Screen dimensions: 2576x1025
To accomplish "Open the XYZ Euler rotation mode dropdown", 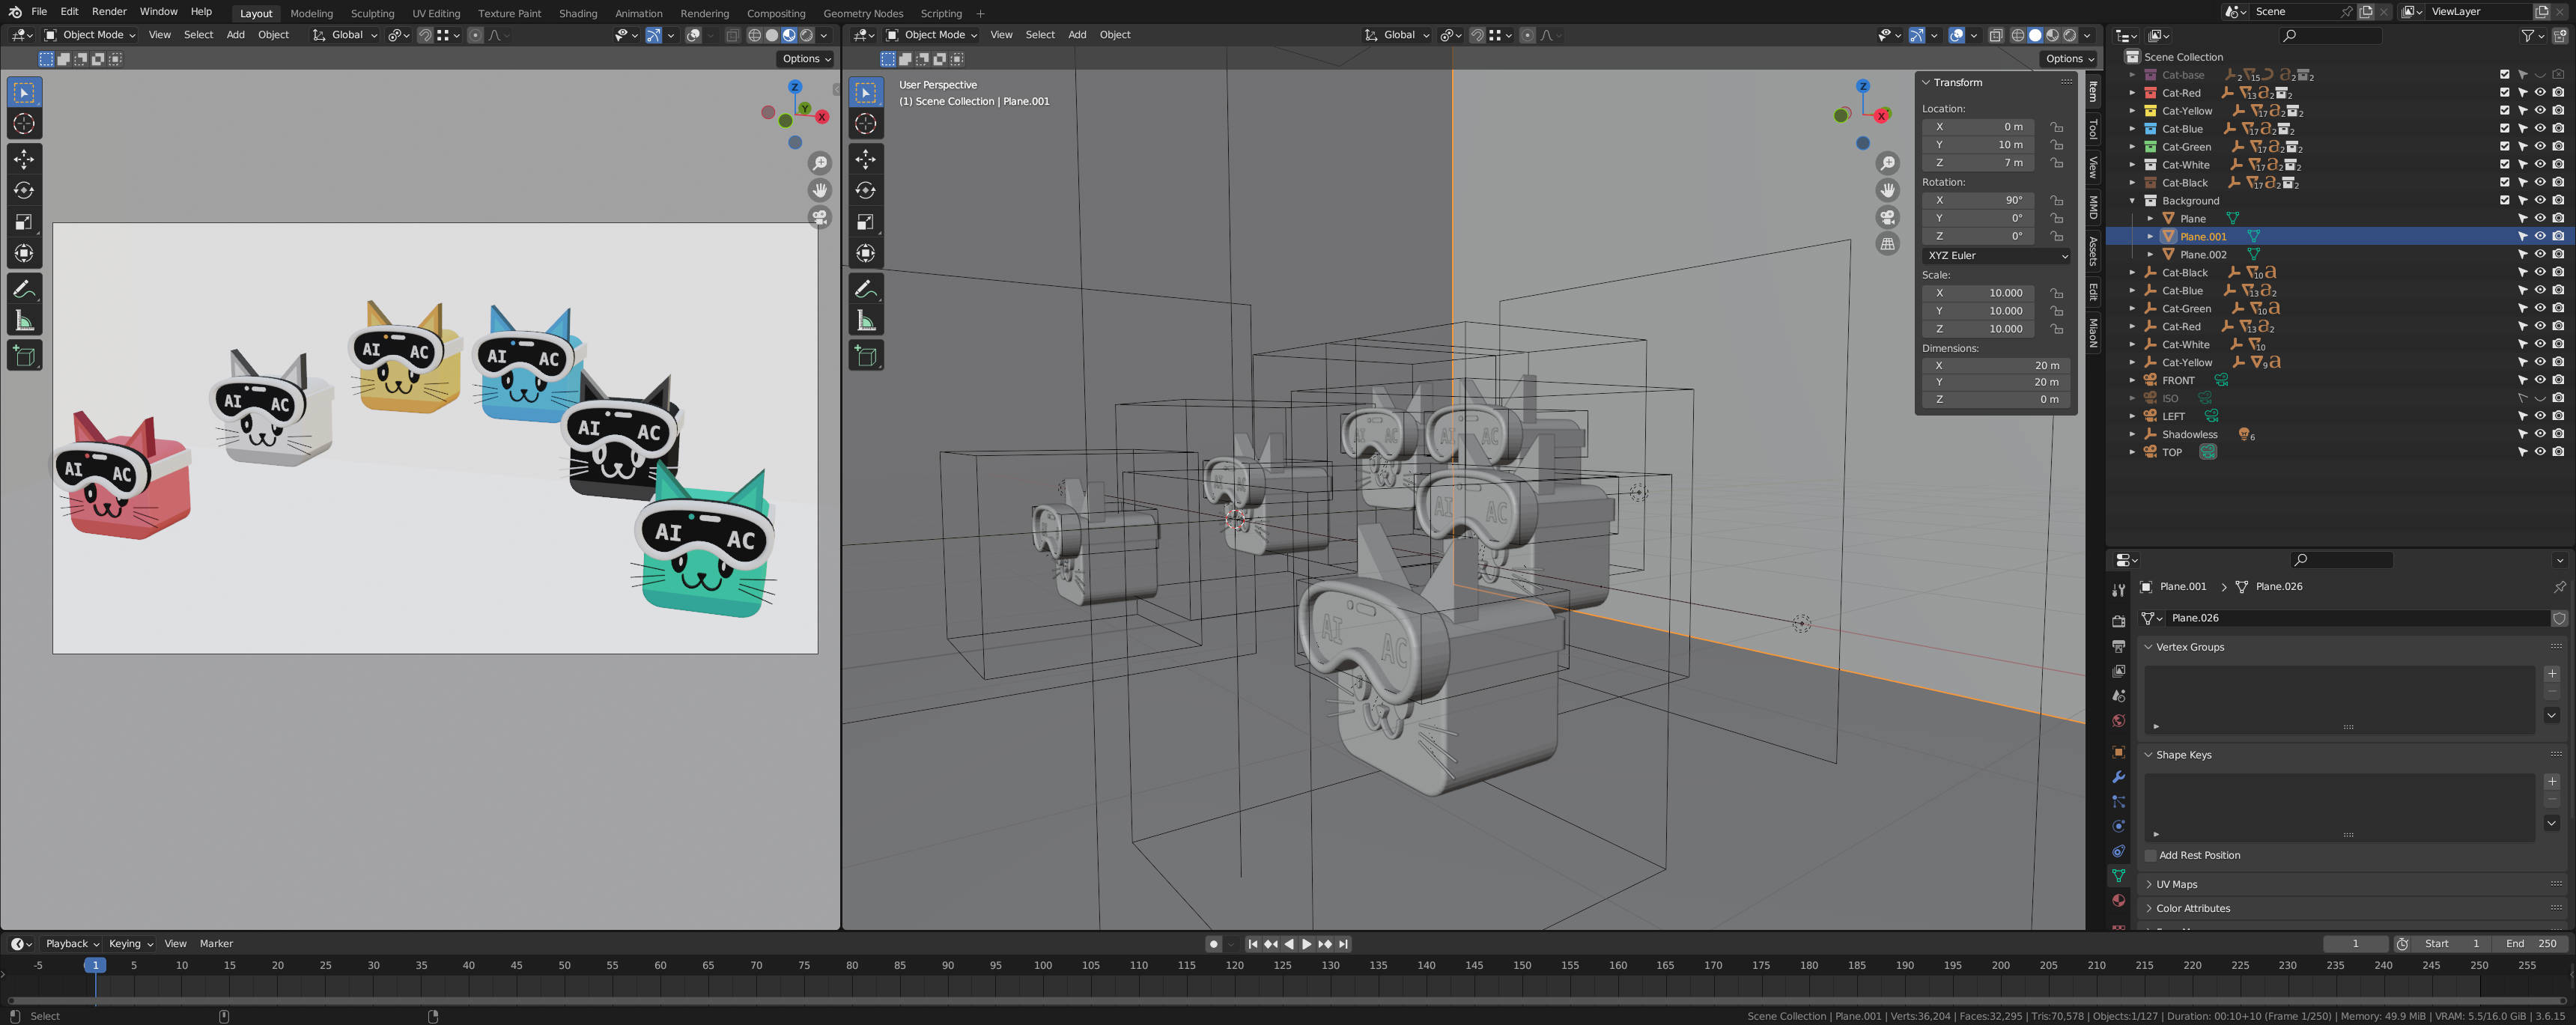I will pyautogui.click(x=1995, y=255).
